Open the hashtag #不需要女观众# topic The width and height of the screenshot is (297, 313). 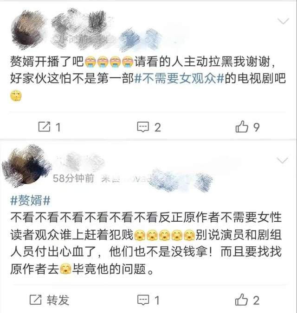point(179,78)
